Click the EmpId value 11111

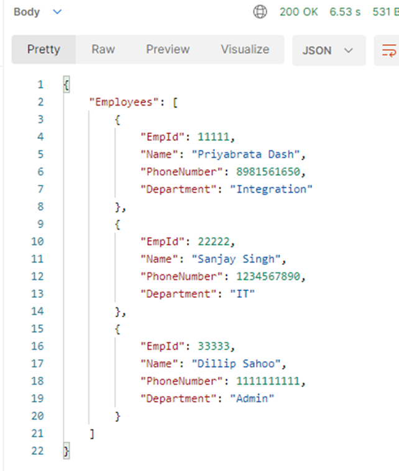click(x=213, y=137)
